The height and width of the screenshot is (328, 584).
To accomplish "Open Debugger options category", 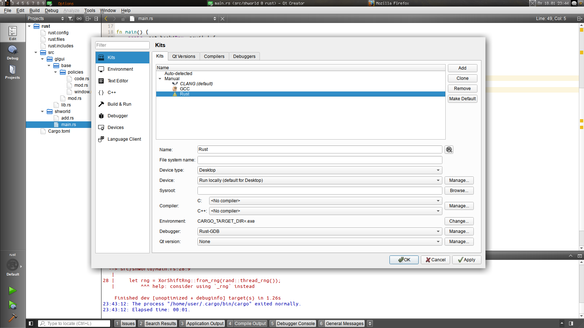I will click(122, 116).
